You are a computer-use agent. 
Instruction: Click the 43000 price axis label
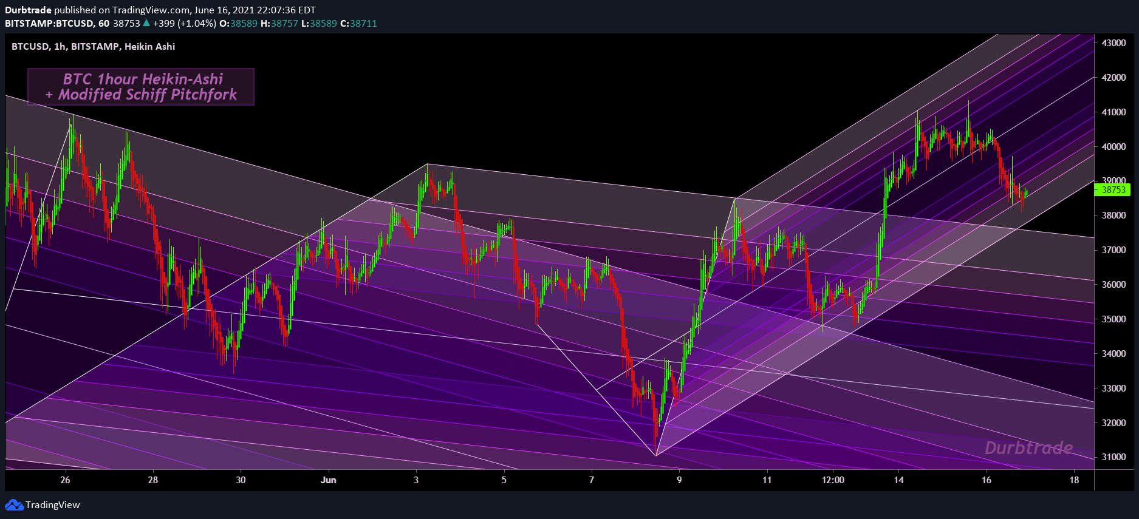tap(1113, 43)
